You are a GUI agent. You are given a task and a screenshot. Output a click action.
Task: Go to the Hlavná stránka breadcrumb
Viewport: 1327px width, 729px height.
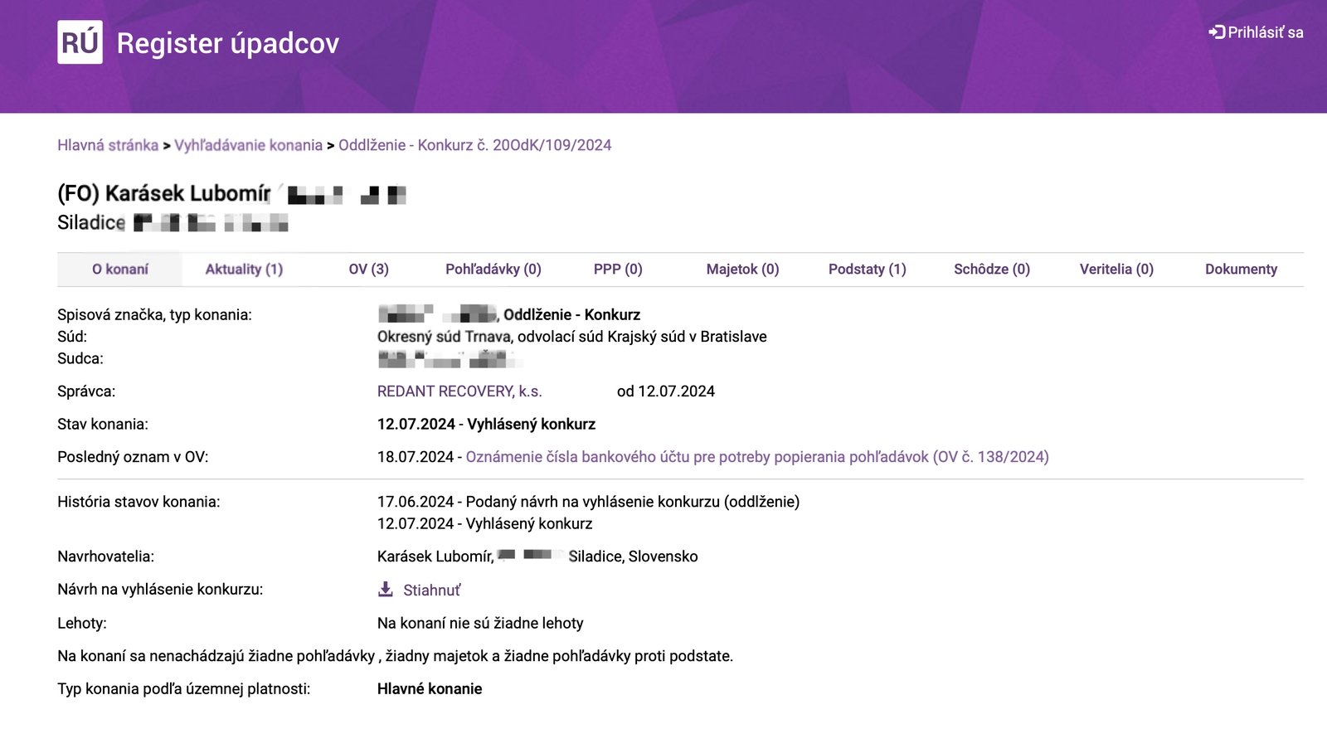pos(108,145)
